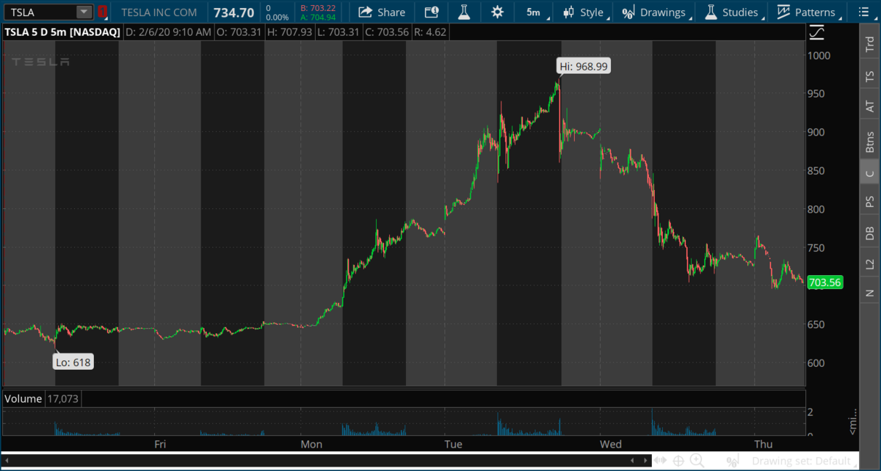881x471 pixels.
Task: Switch to the TS sidebar tab
Action: [x=870, y=76]
